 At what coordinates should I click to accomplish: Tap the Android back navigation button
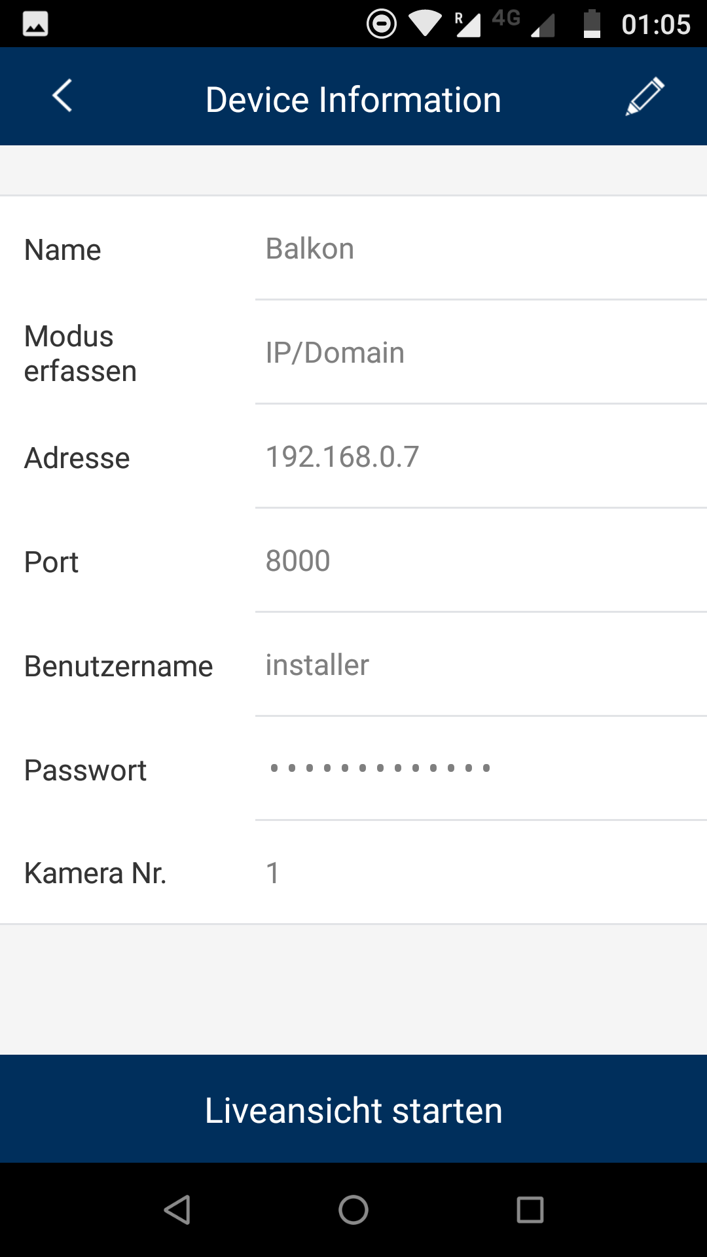click(177, 1209)
